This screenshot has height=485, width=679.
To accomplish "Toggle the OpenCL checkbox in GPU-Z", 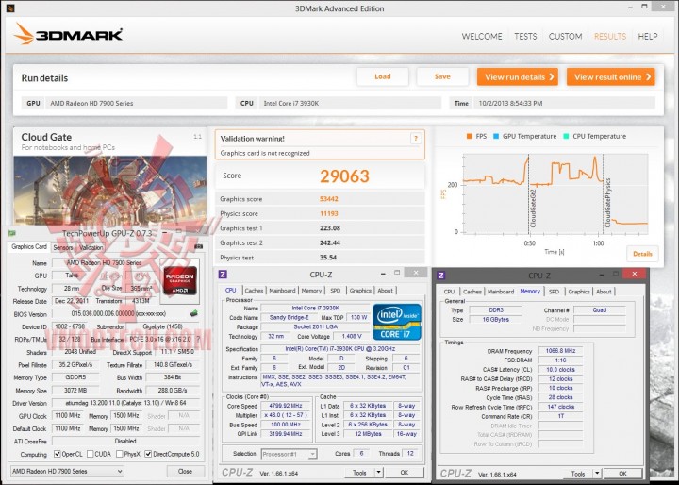I will [x=58, y=454].
